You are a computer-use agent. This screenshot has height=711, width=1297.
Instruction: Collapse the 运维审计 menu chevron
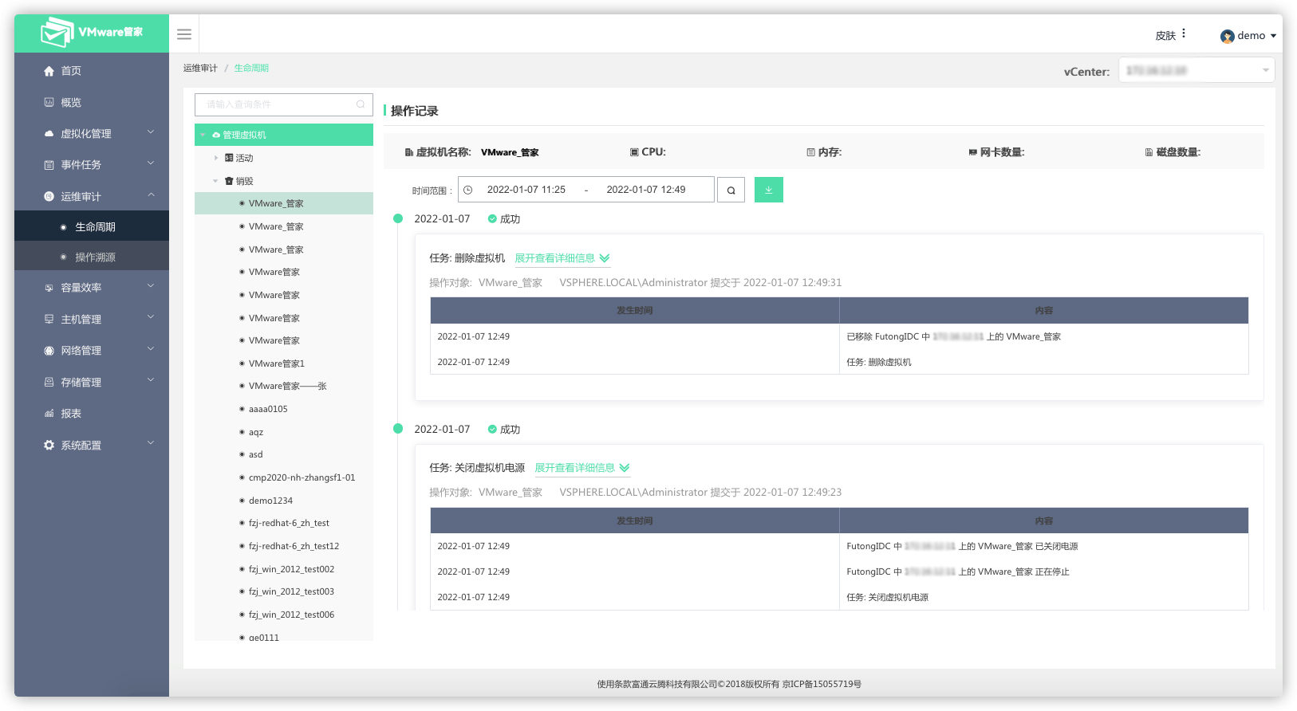pos(151,195)
